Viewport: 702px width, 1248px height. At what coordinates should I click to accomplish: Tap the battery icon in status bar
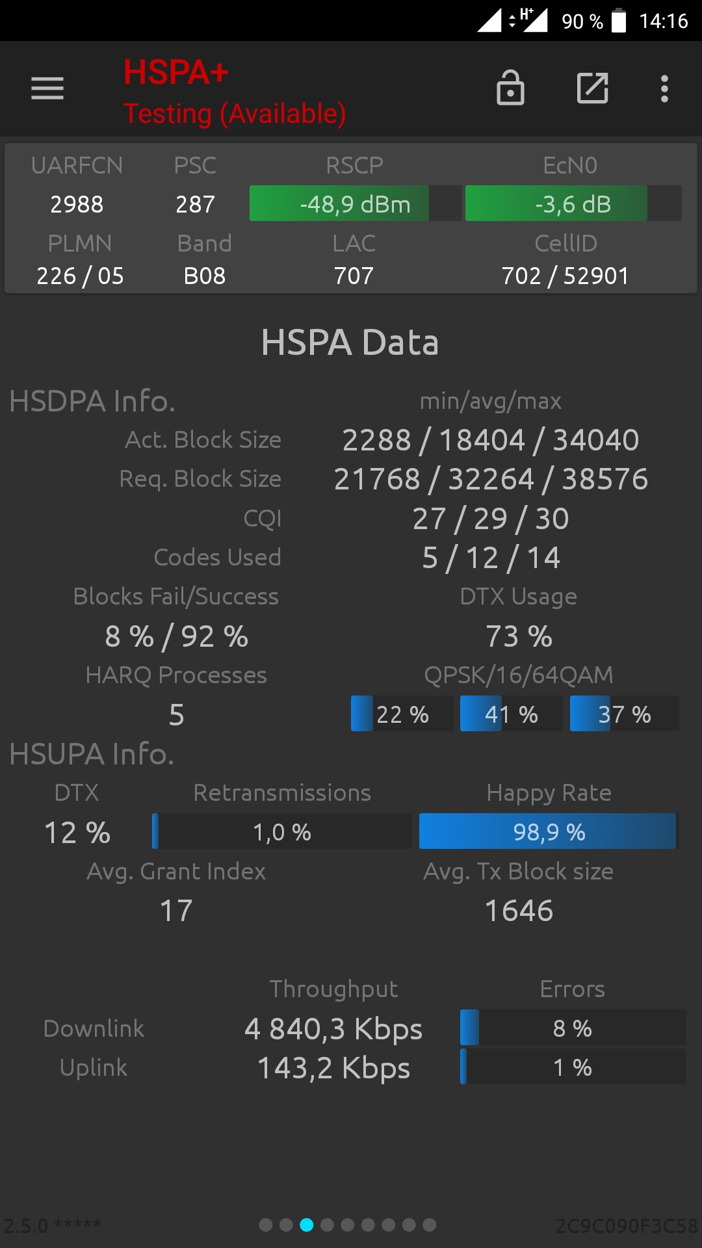[x=619, y=21]
